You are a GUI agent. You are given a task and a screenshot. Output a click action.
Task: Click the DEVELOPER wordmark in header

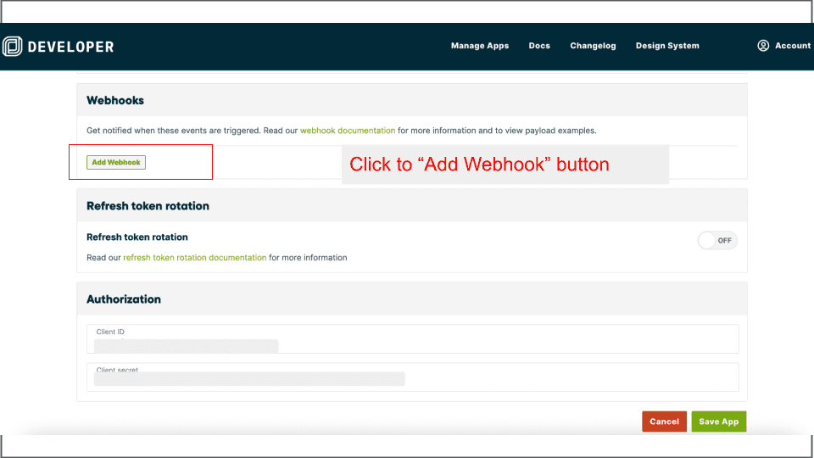coord(70,47)
